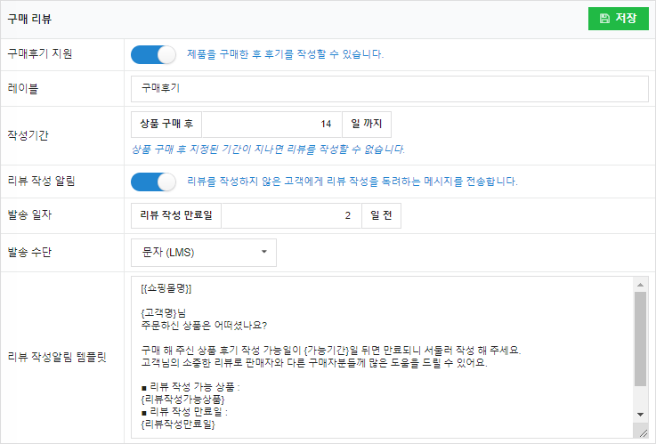656x444 pixels.
Task: Click the template scrollbar up arrow
Action: point(640,284)
